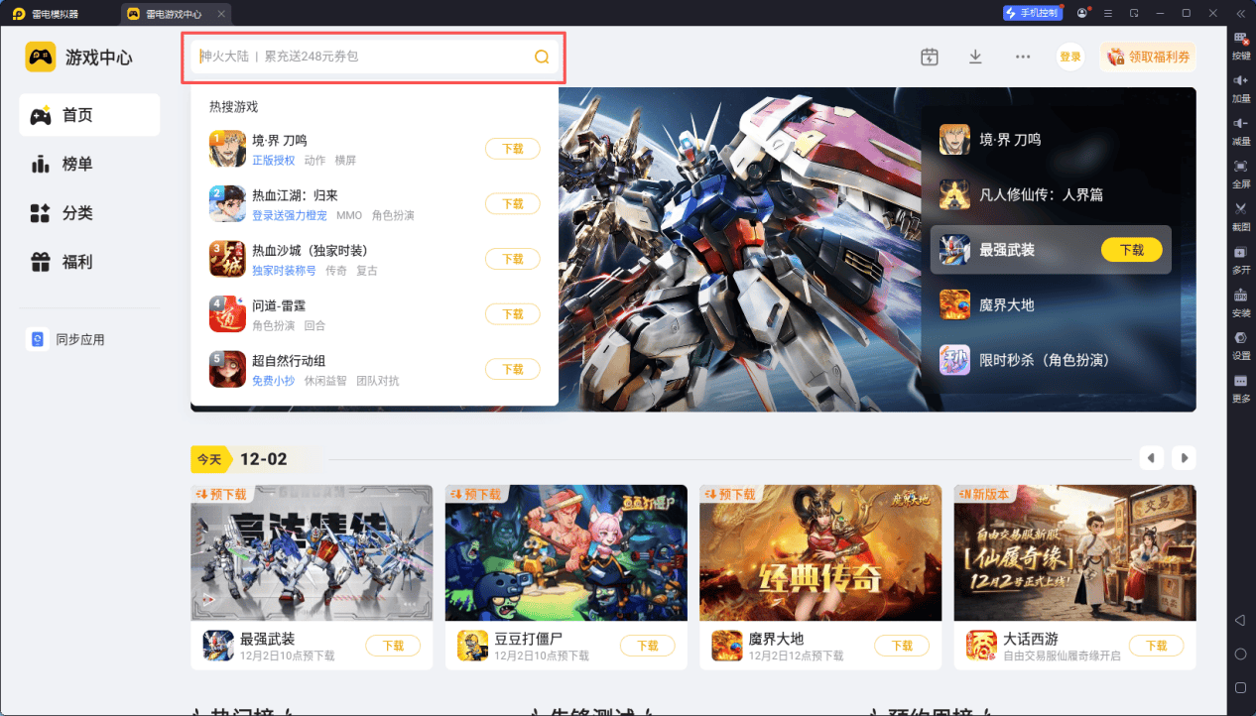This screenshot has width=1256, height=716.
Task: Switch to the 雷电模拟器 tab
Action: click(x=58, y=14)
